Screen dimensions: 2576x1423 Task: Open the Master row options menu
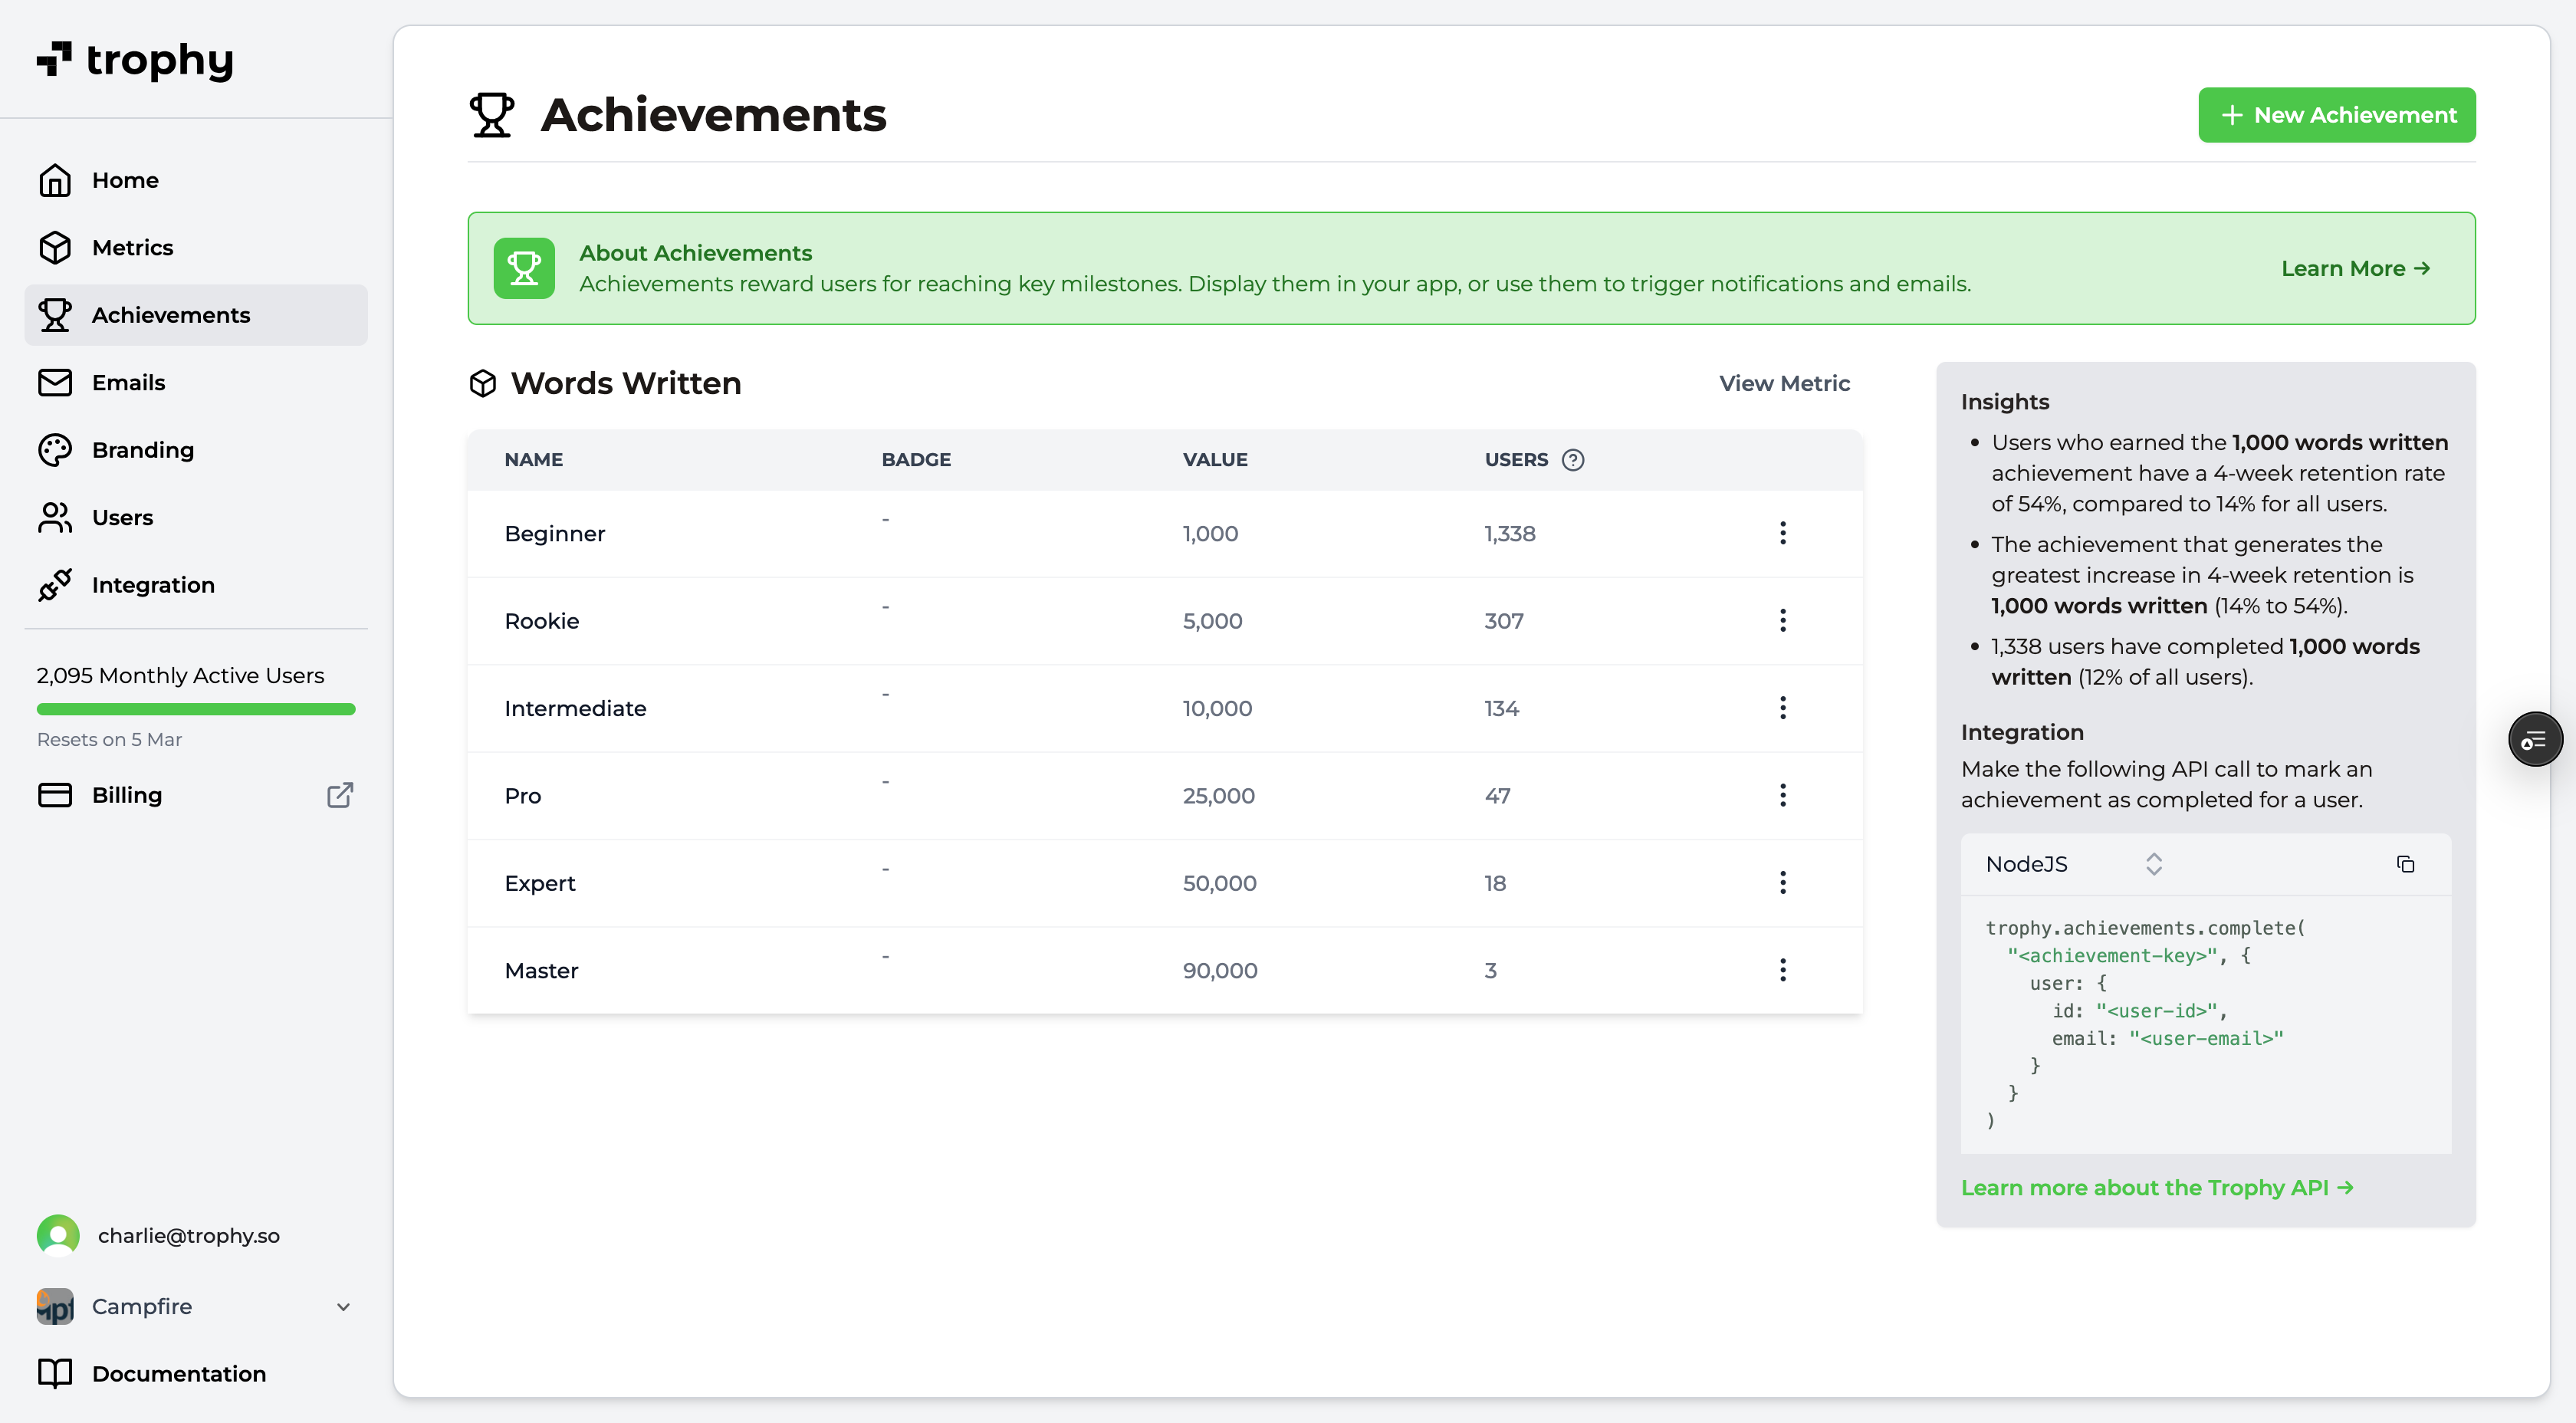1782,970
